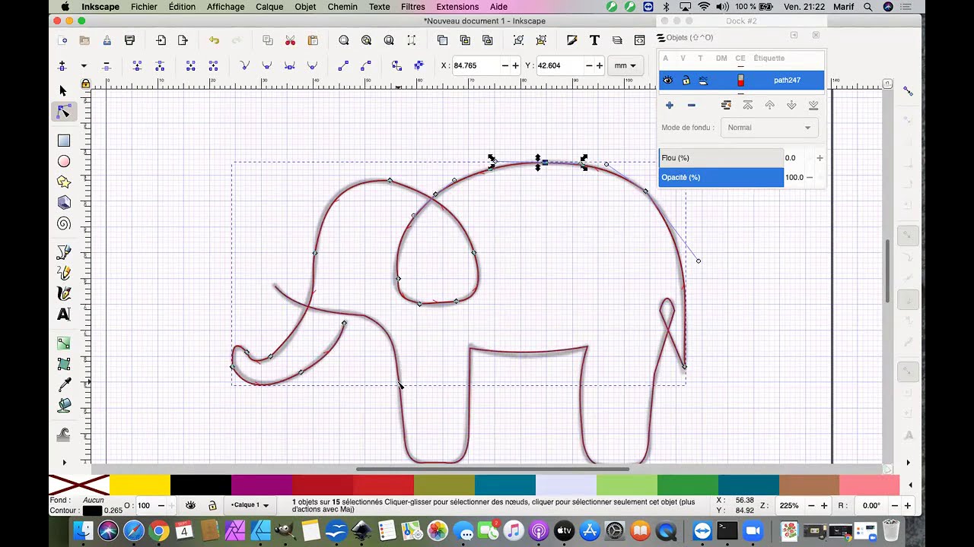Image resolution: width=974 pixels, height=547 pixels.
Task: Decrease Opacité value with minus
Action: pyautogui.click(x=809, y=178)
